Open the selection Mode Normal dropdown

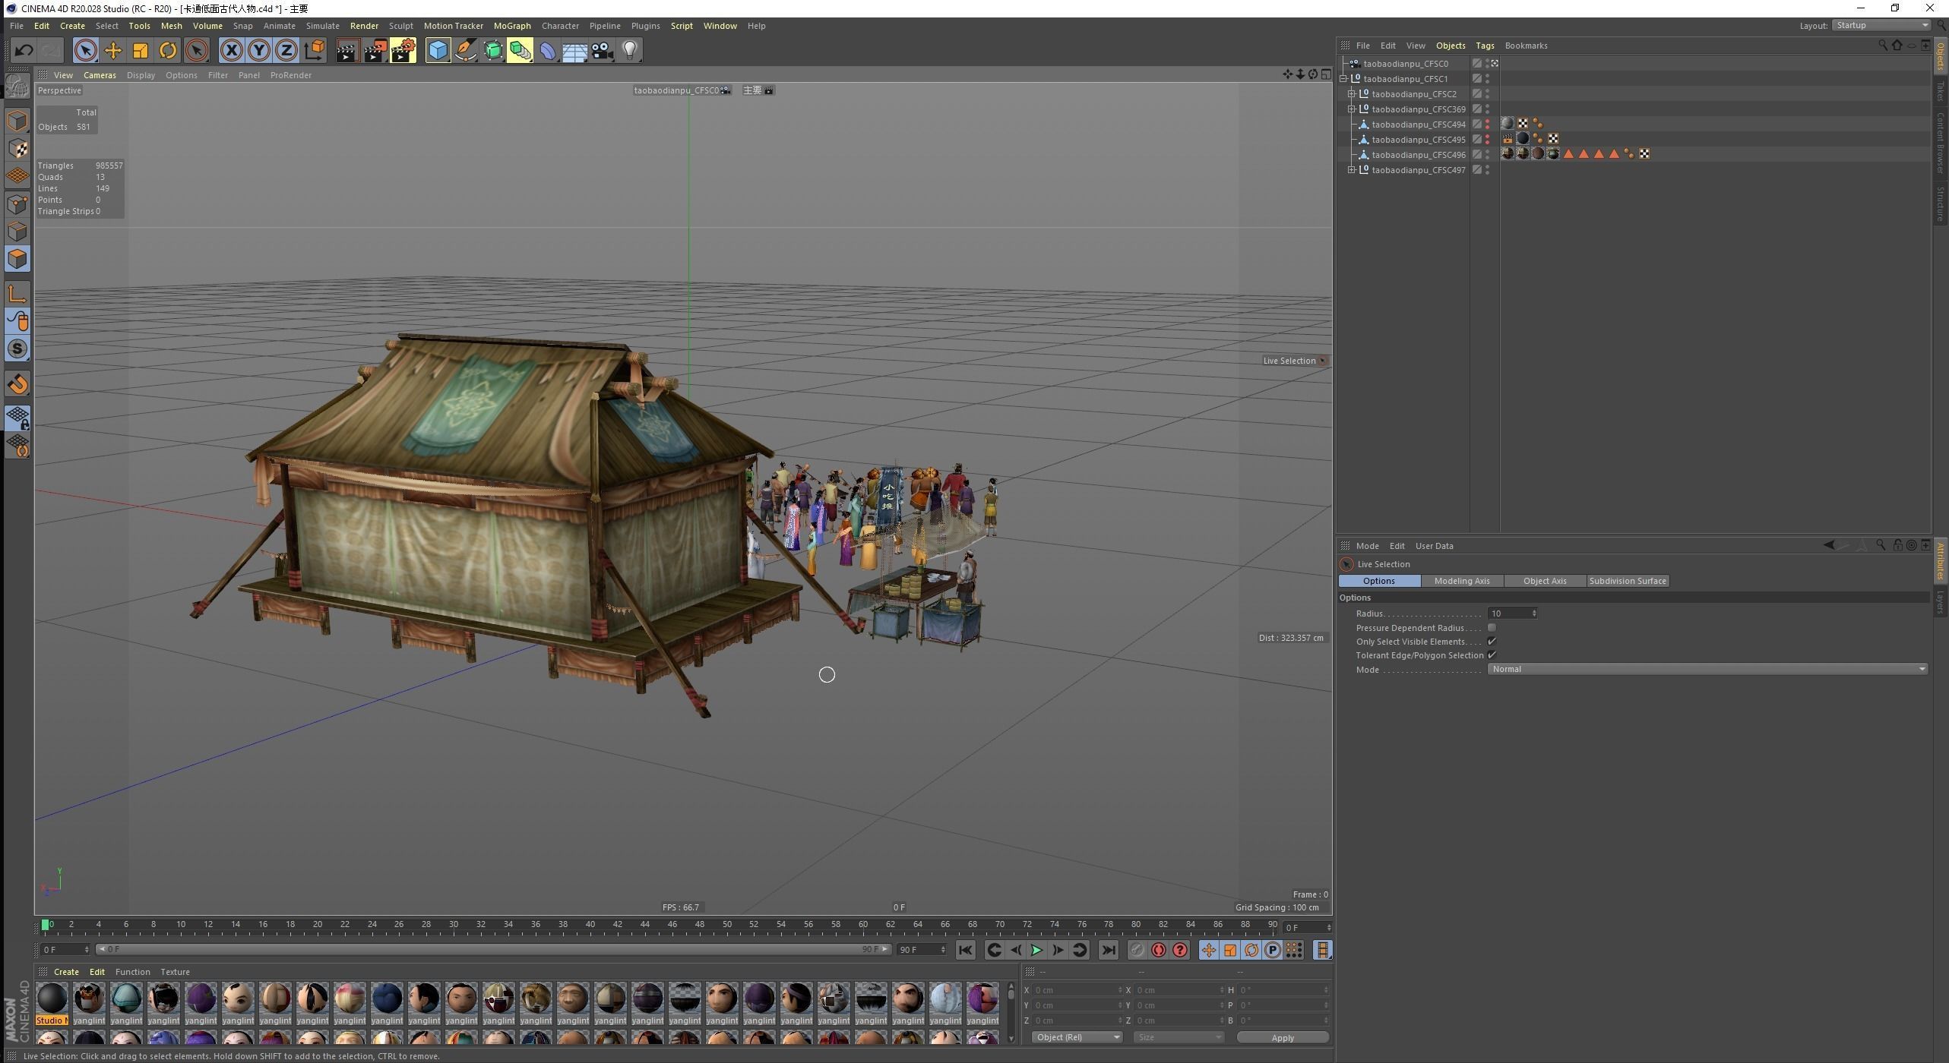[1707, 669]
